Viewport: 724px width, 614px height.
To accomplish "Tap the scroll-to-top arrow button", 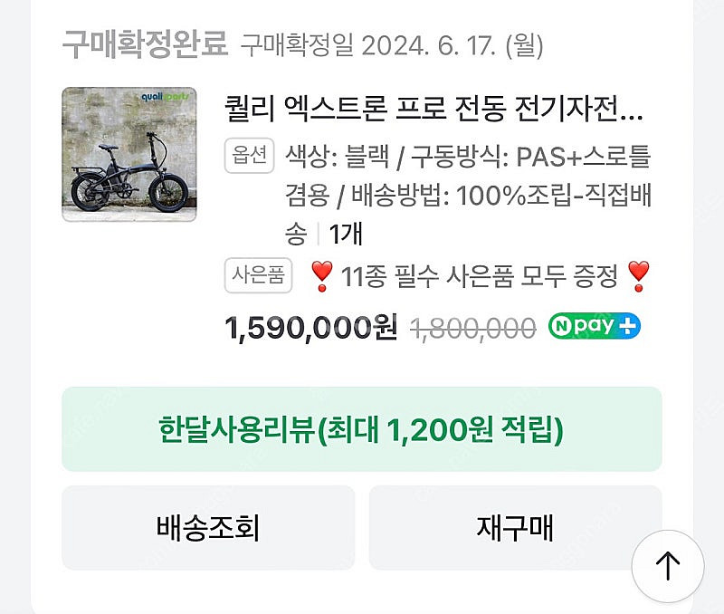I will [x=668, y=566].
